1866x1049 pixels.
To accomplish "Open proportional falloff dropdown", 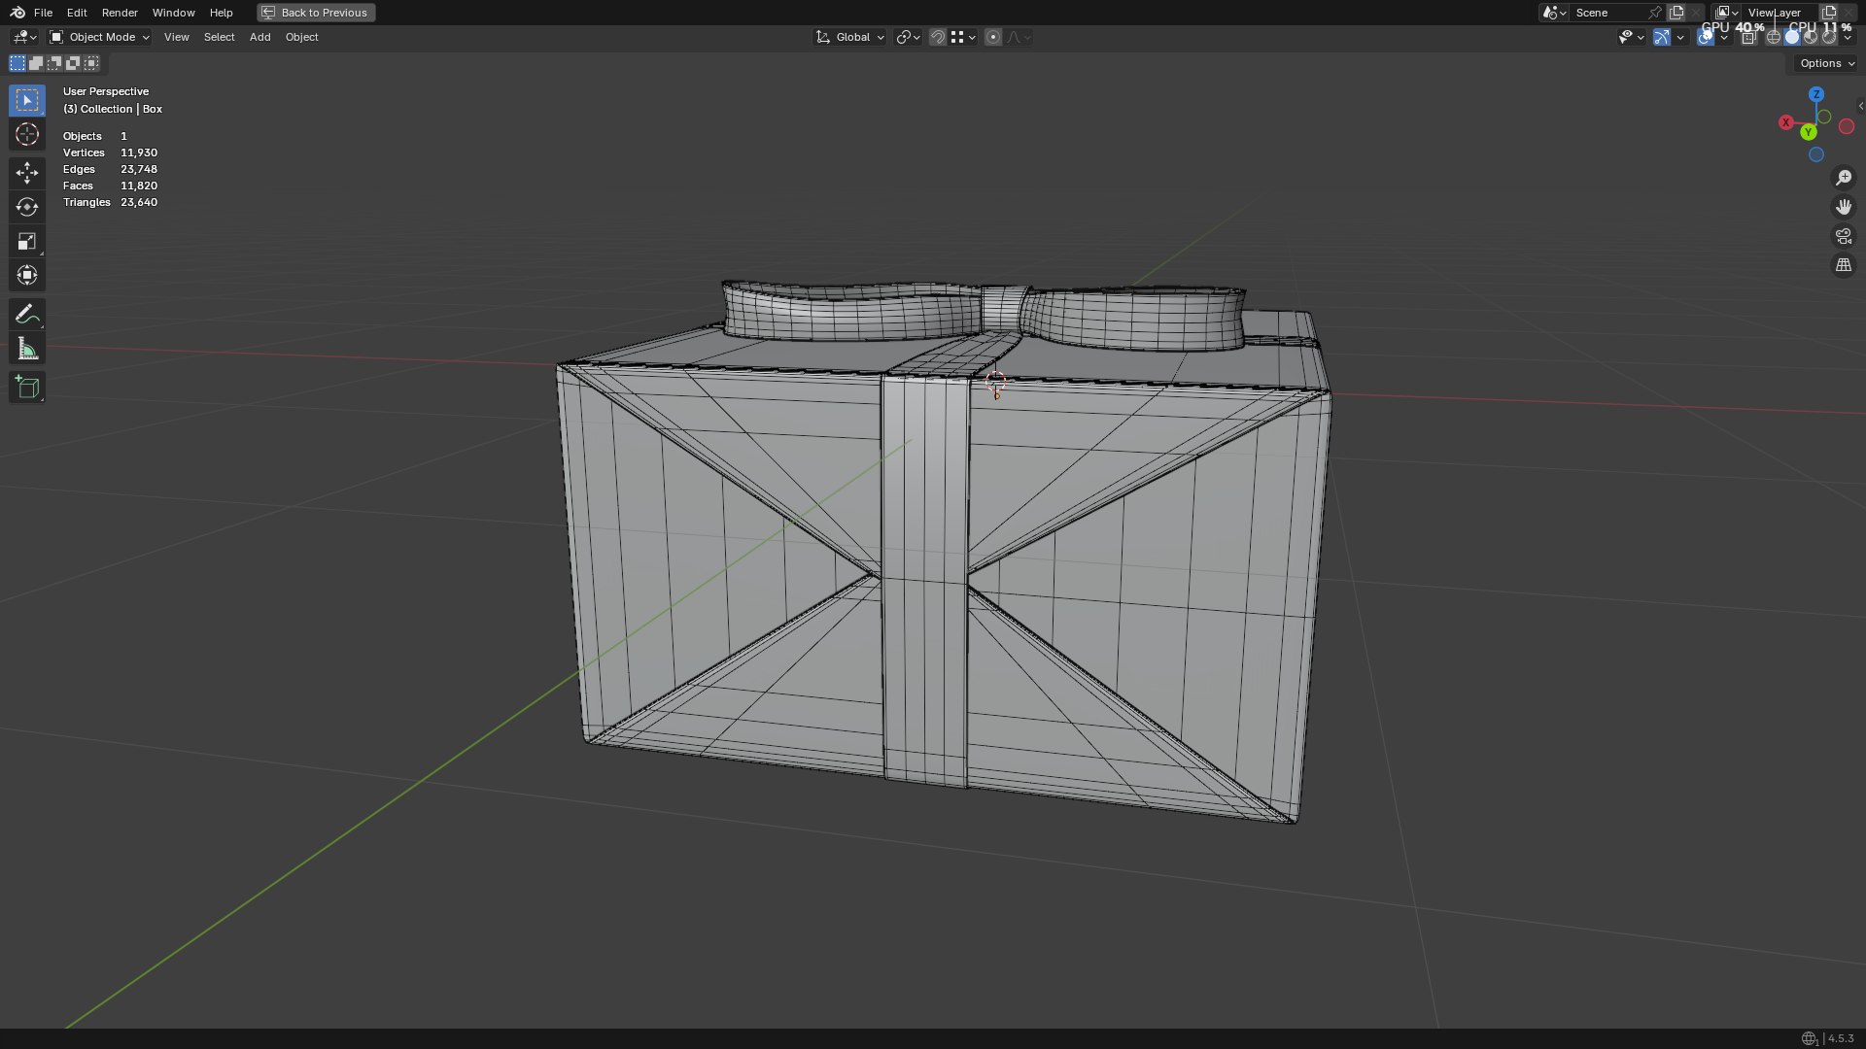I will (1019, 37).
